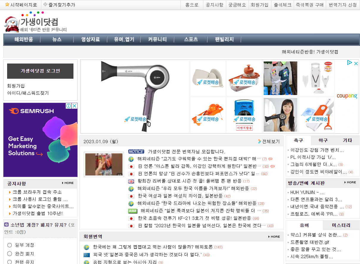Click the NOTICE badge icon
This screenshot has width=360, height=264.
(136, 151)
